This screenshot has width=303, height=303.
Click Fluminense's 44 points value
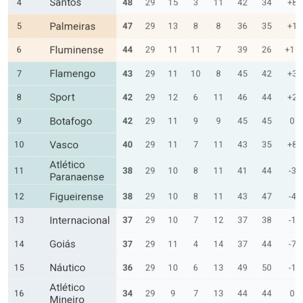coord(127,50)
